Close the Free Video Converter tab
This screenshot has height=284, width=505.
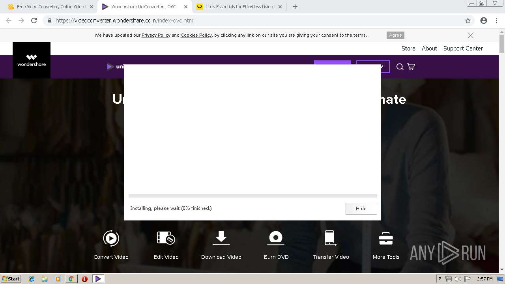[x=92, y=7]
